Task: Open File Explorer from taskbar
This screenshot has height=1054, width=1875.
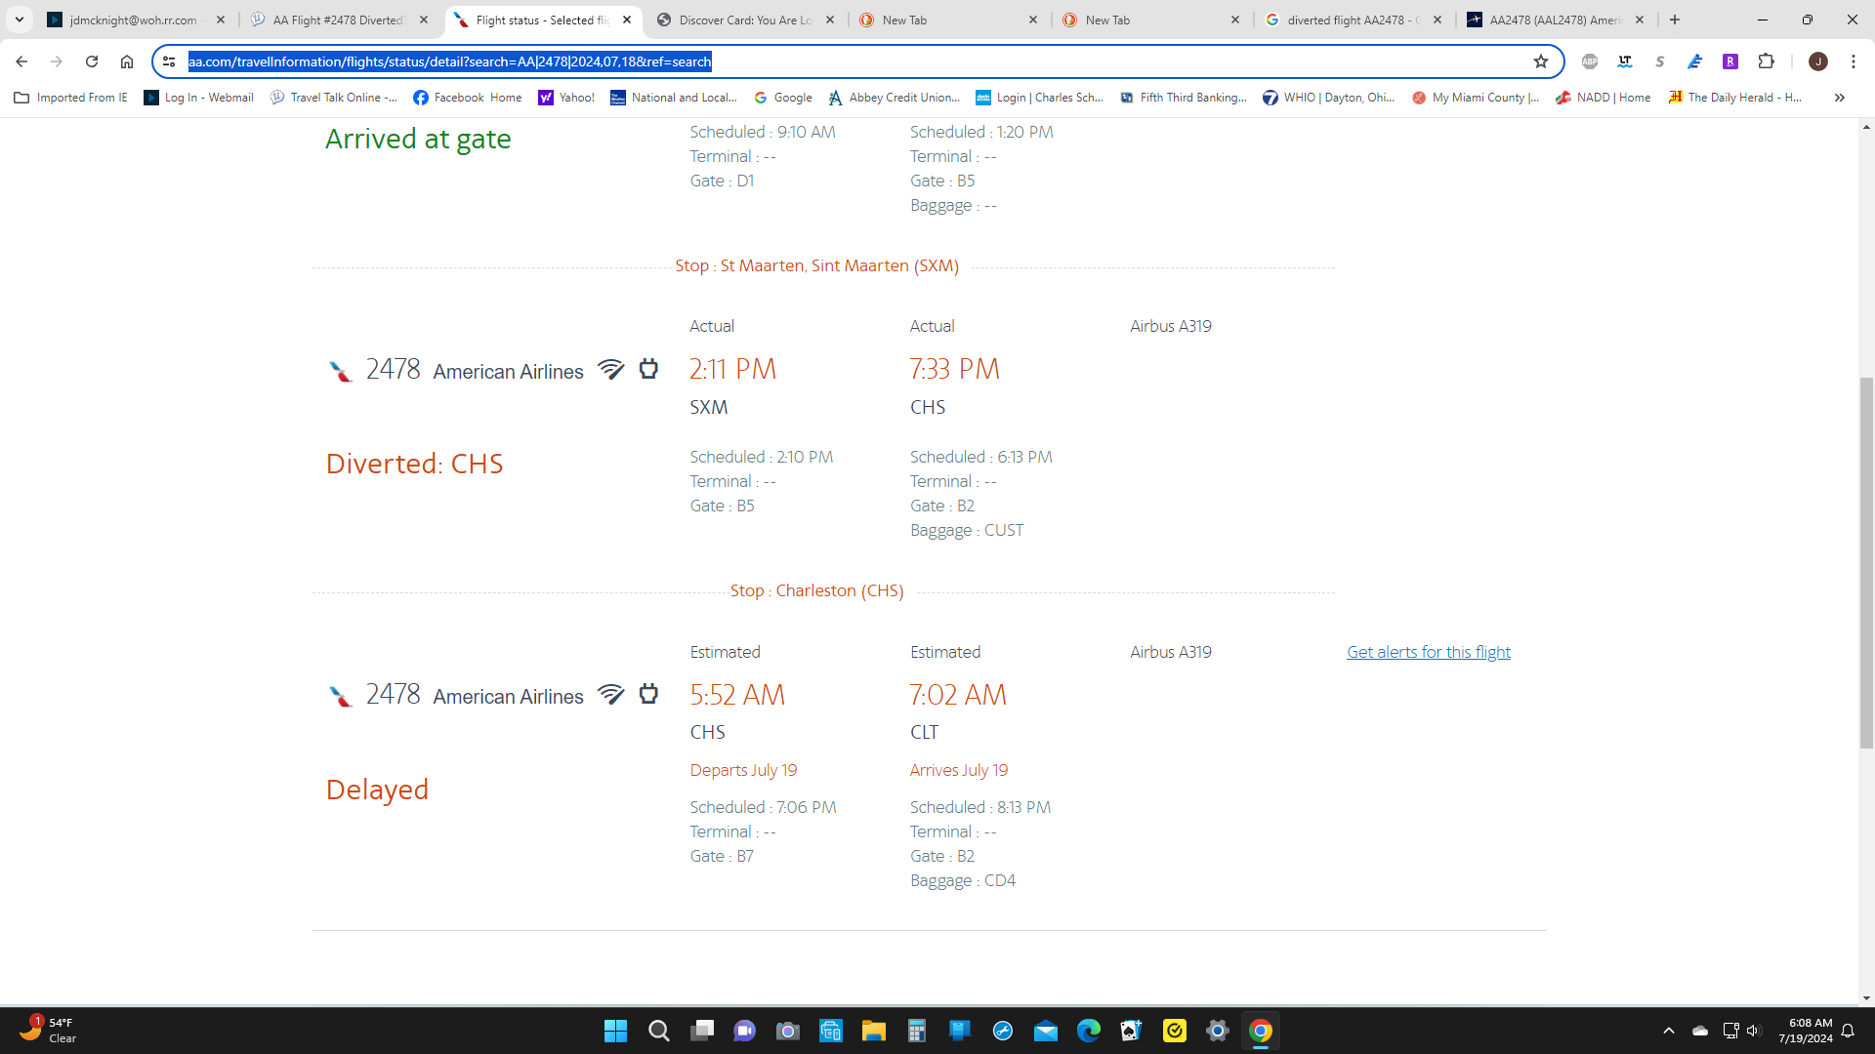Action: pos(873,1031)
